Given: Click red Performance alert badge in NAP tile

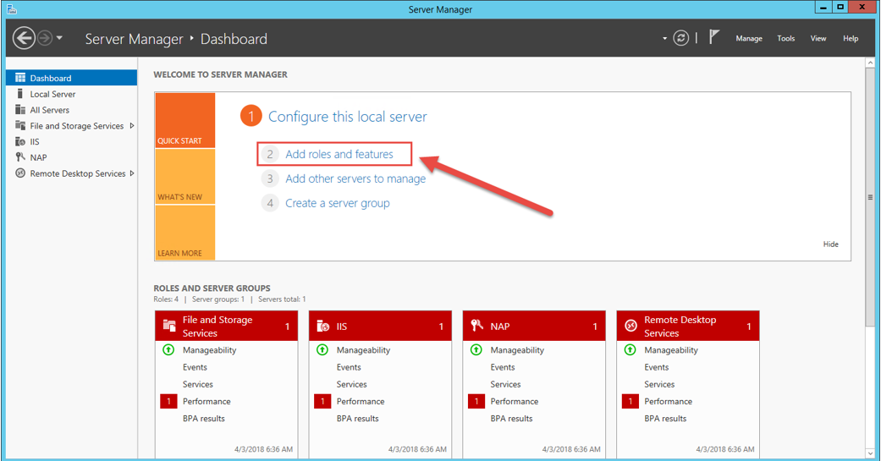Looking at the screenshot, I should tap(476, 402).
